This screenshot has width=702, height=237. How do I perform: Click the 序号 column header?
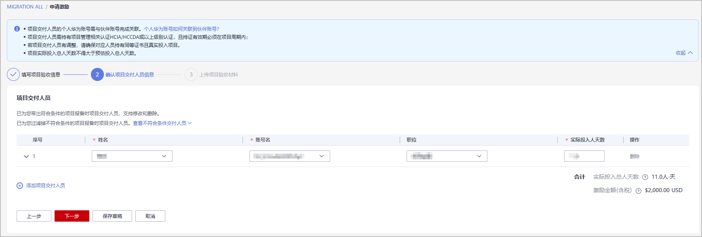tap(38, 140)
